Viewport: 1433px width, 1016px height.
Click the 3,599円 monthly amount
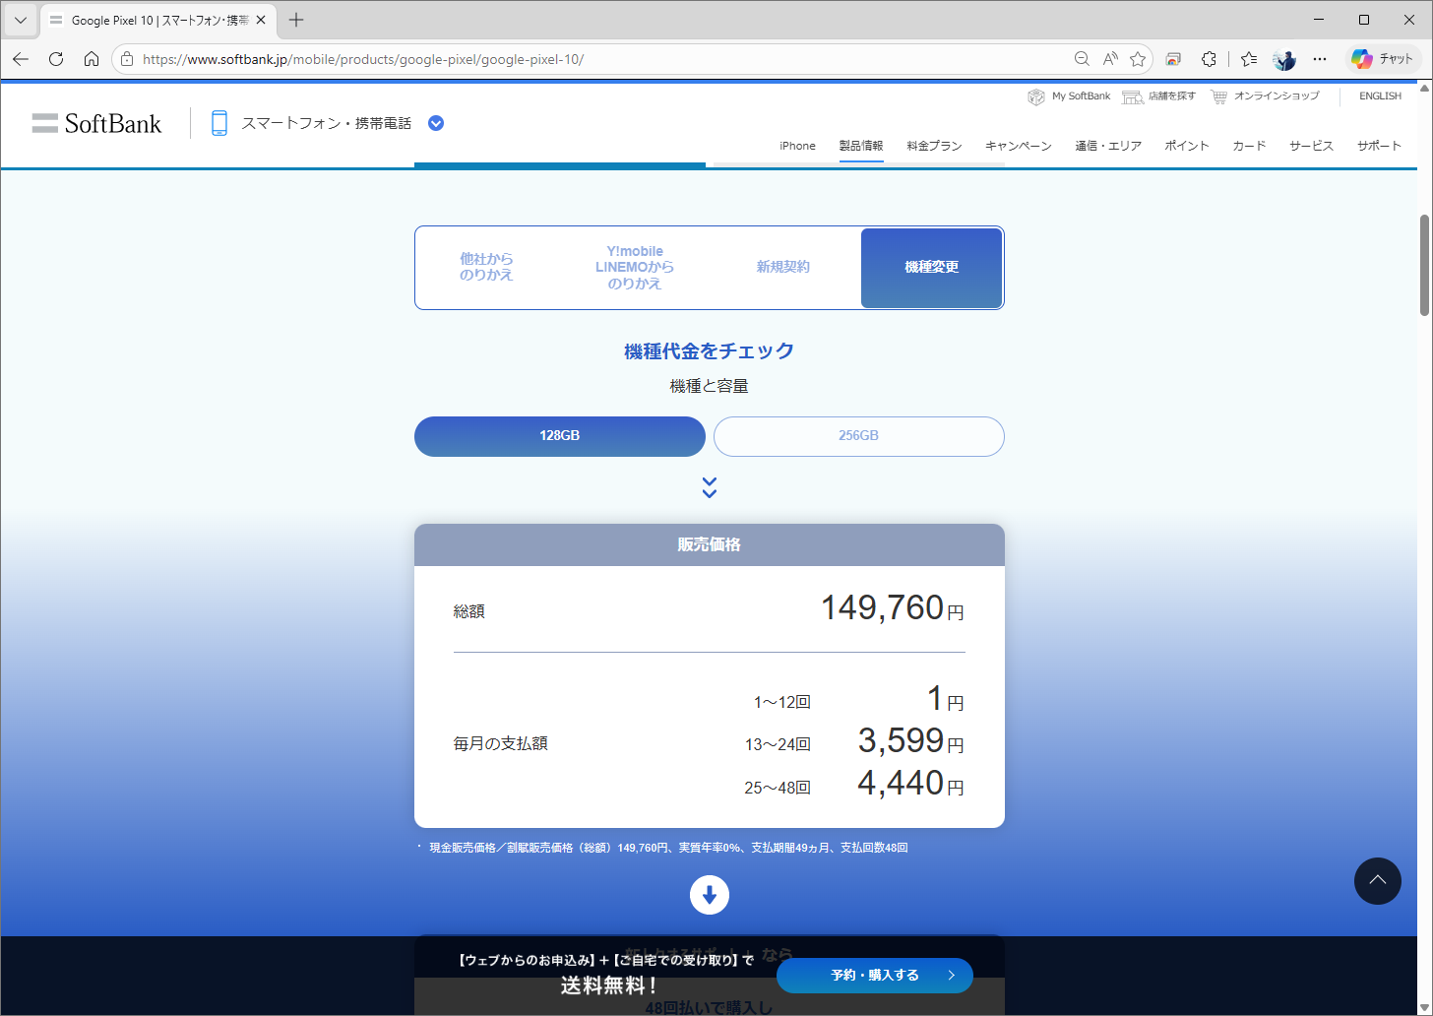[911, 740]
